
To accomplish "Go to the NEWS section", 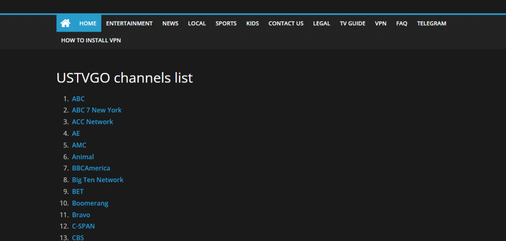I will [170, 24].
